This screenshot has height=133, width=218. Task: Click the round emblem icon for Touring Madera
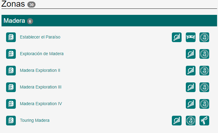pyautogui.click(x=191, y=121)
